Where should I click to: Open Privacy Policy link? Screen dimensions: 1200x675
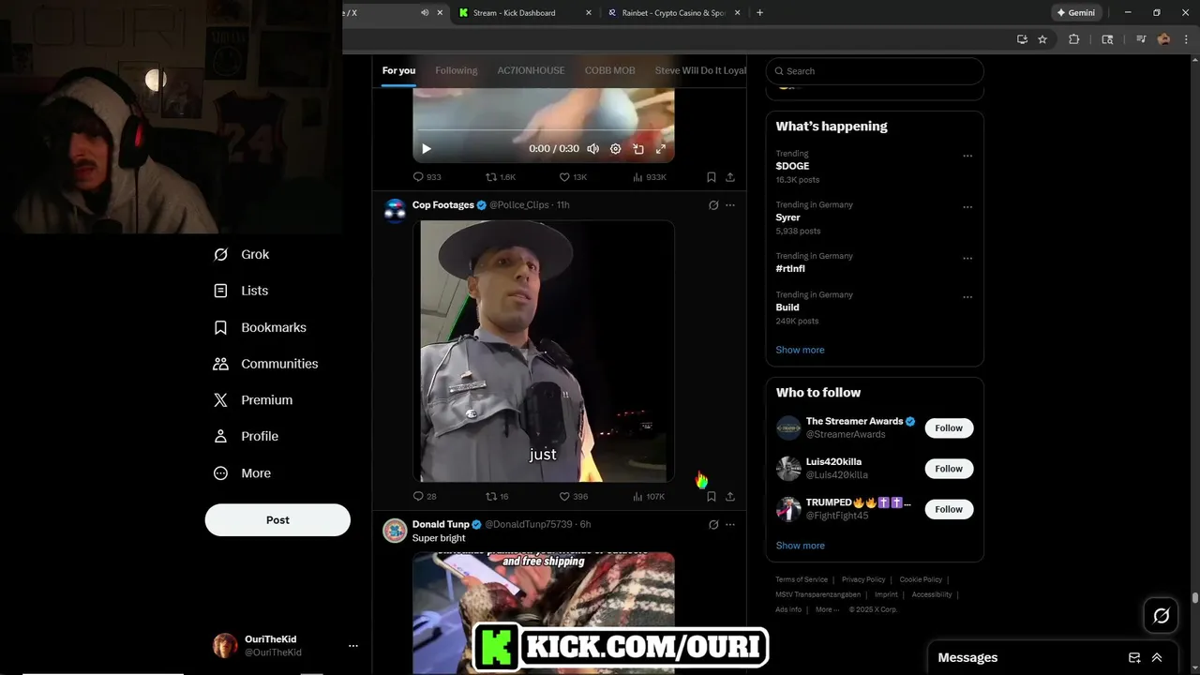pyautogui.click(x=863, y=580)
